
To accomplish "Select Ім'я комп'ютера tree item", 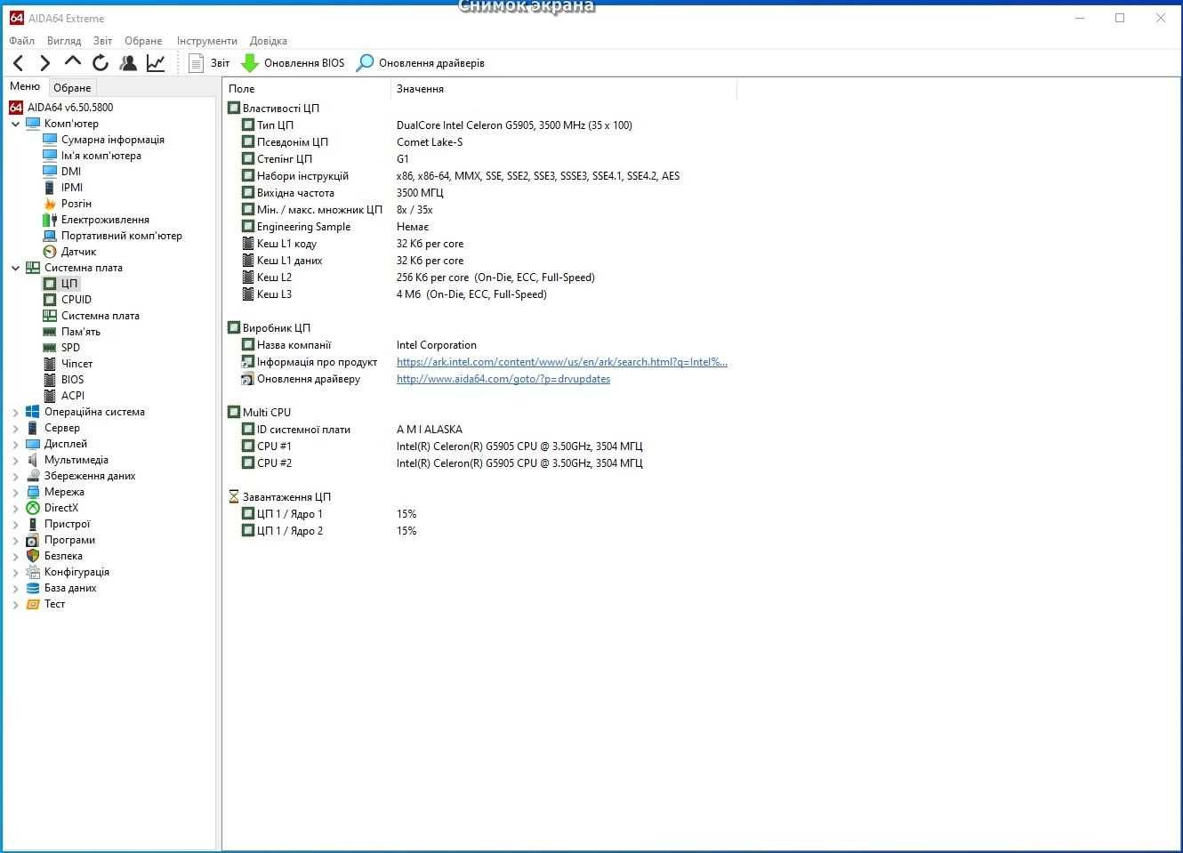I will point(101,156).
